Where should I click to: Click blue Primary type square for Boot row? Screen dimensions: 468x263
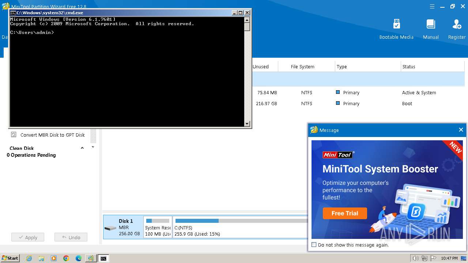coord(338,103)
